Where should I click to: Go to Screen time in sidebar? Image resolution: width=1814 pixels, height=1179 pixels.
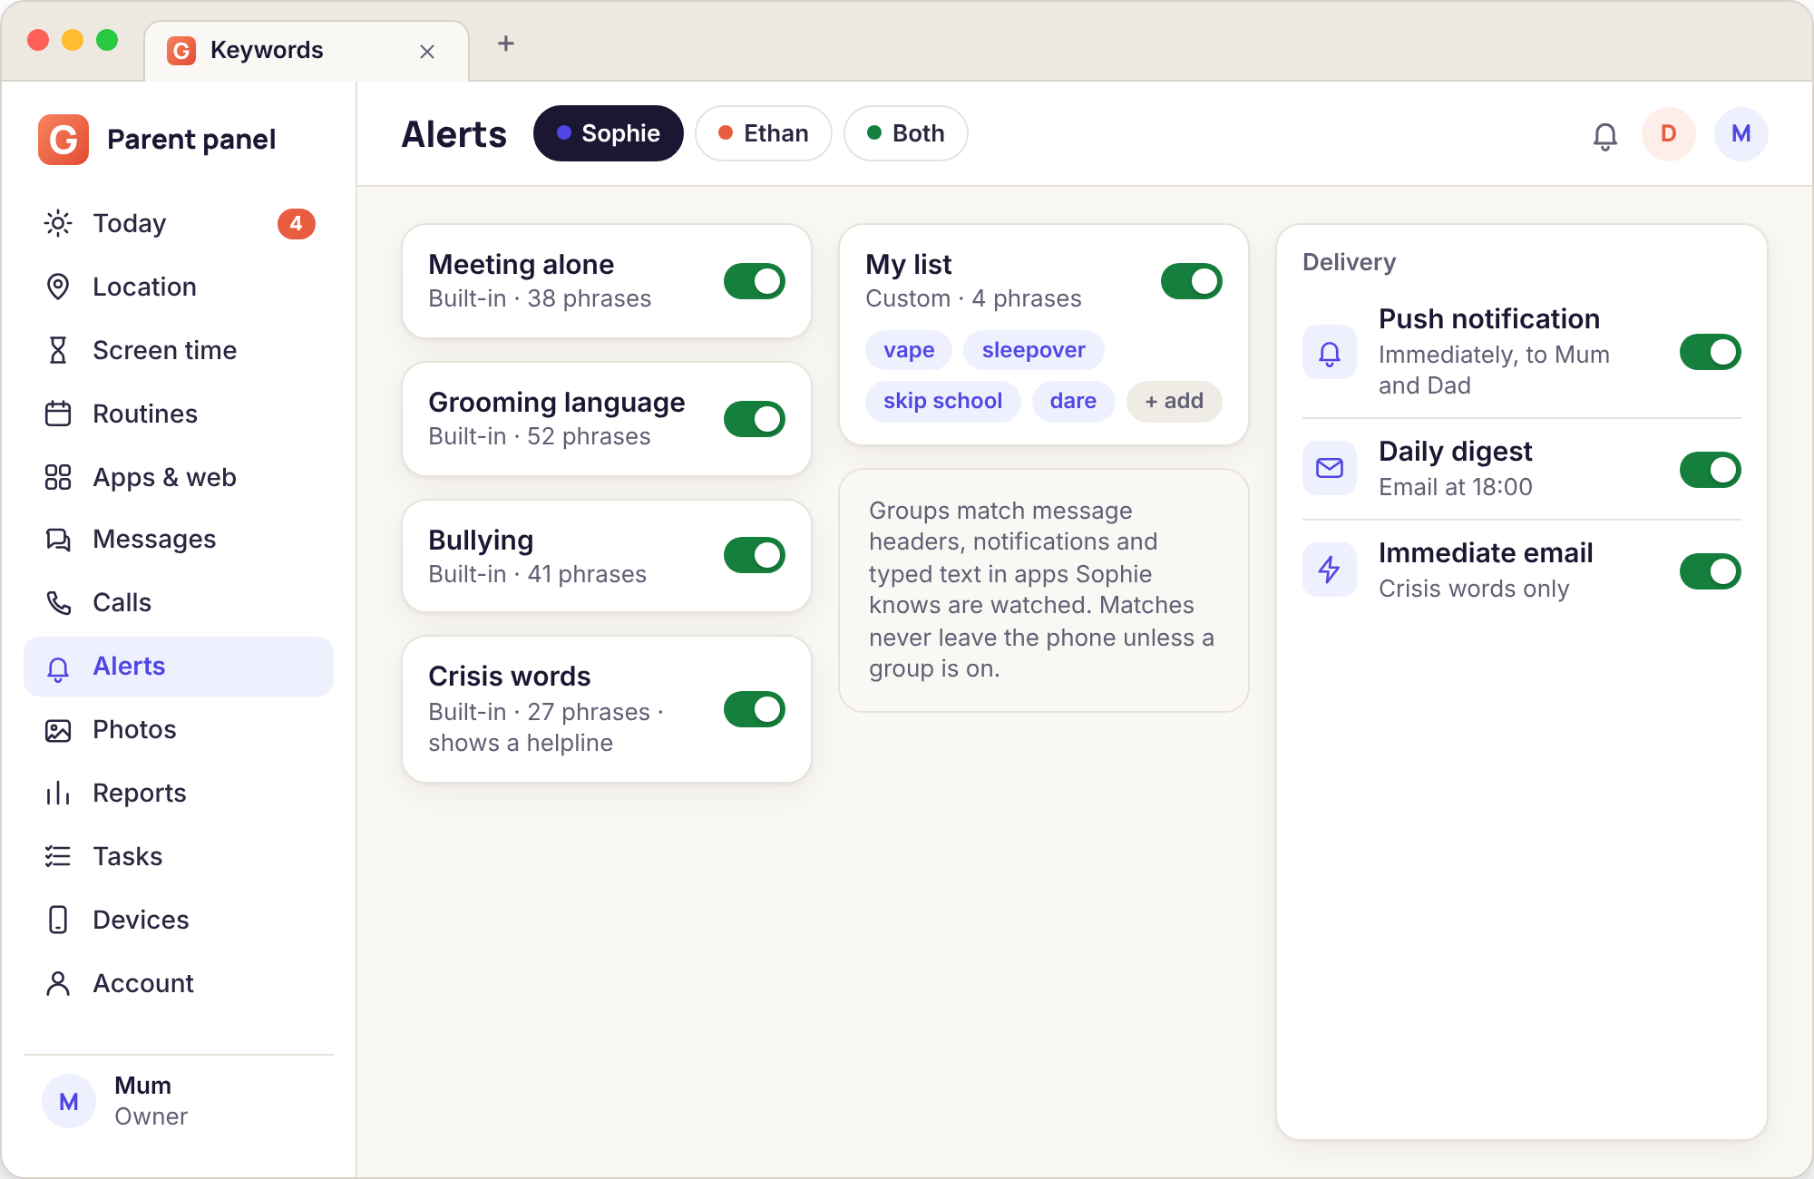(x=179, y=350)
